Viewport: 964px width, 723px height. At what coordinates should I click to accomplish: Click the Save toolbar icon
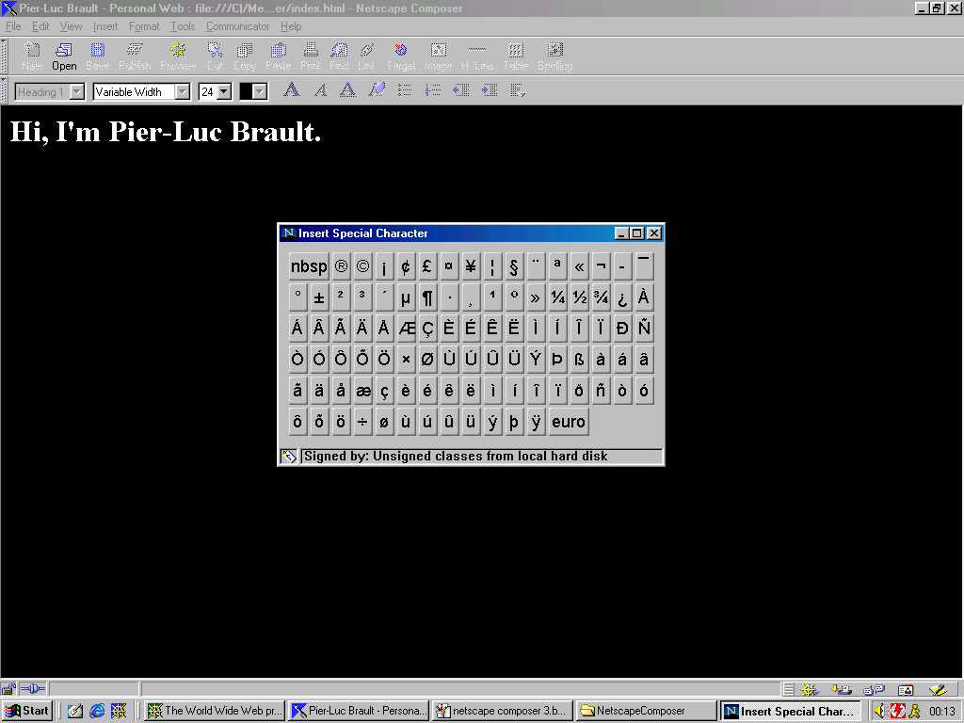click(x=97, y=56)
